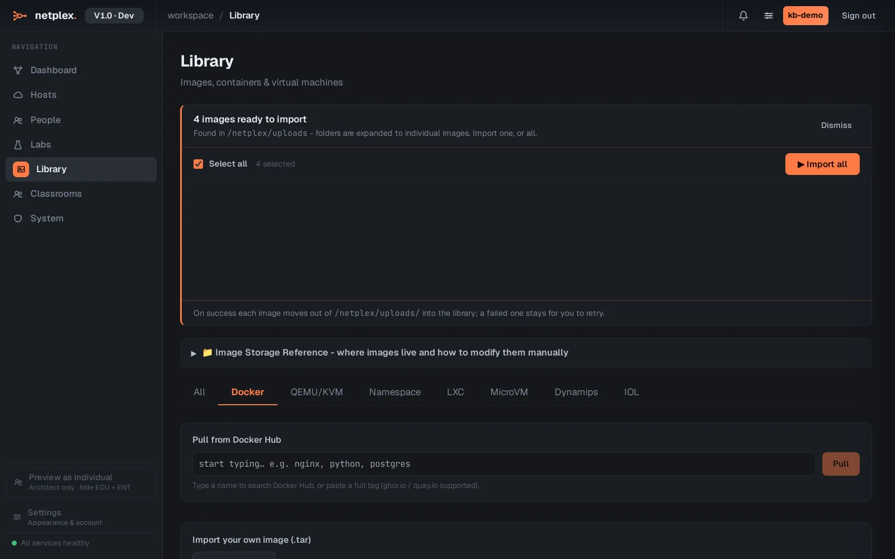Click the '4 images ready to import' heading
Screen dimensions: 895x559
click(250, 119)
